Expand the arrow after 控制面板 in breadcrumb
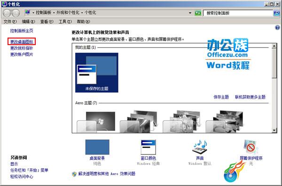The width and height of the screenshot is (282, 186). click(54, 13)
